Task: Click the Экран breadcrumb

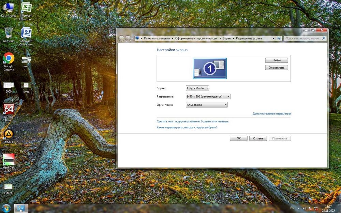Action: click(x=226, y=38)
